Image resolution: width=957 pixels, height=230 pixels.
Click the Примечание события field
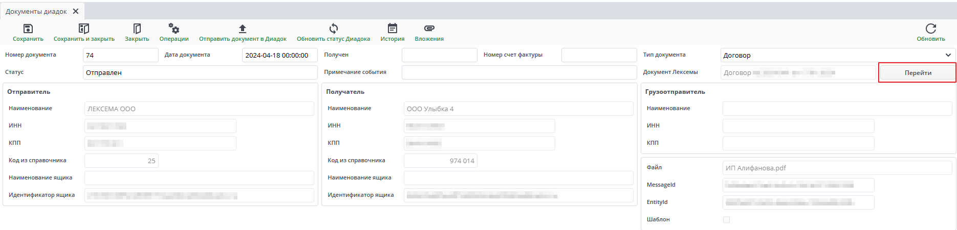[x=518, y=72]
